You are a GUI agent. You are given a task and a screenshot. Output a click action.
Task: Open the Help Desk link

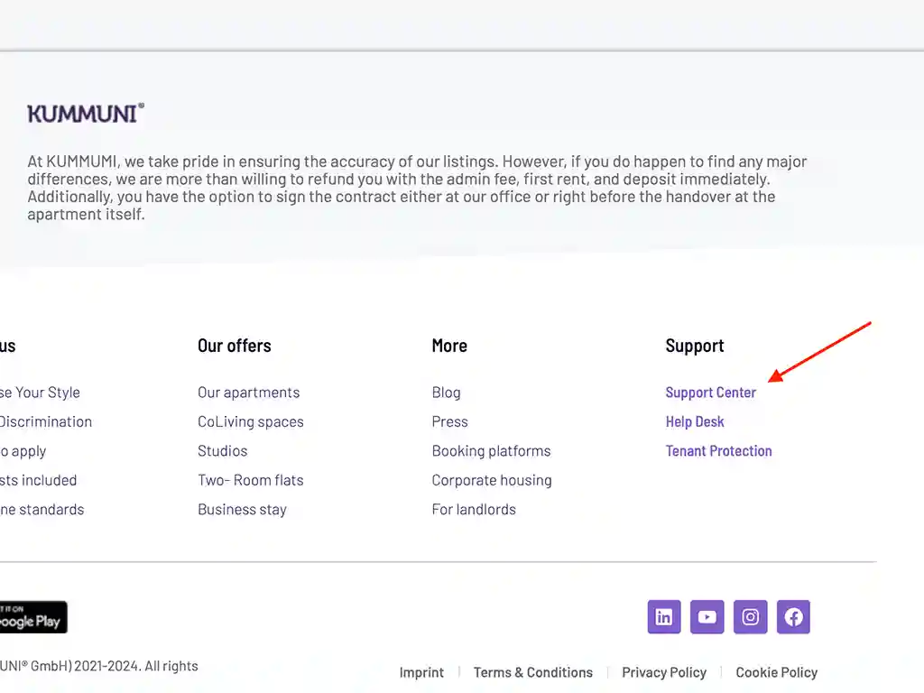click(x=695, y=422)
